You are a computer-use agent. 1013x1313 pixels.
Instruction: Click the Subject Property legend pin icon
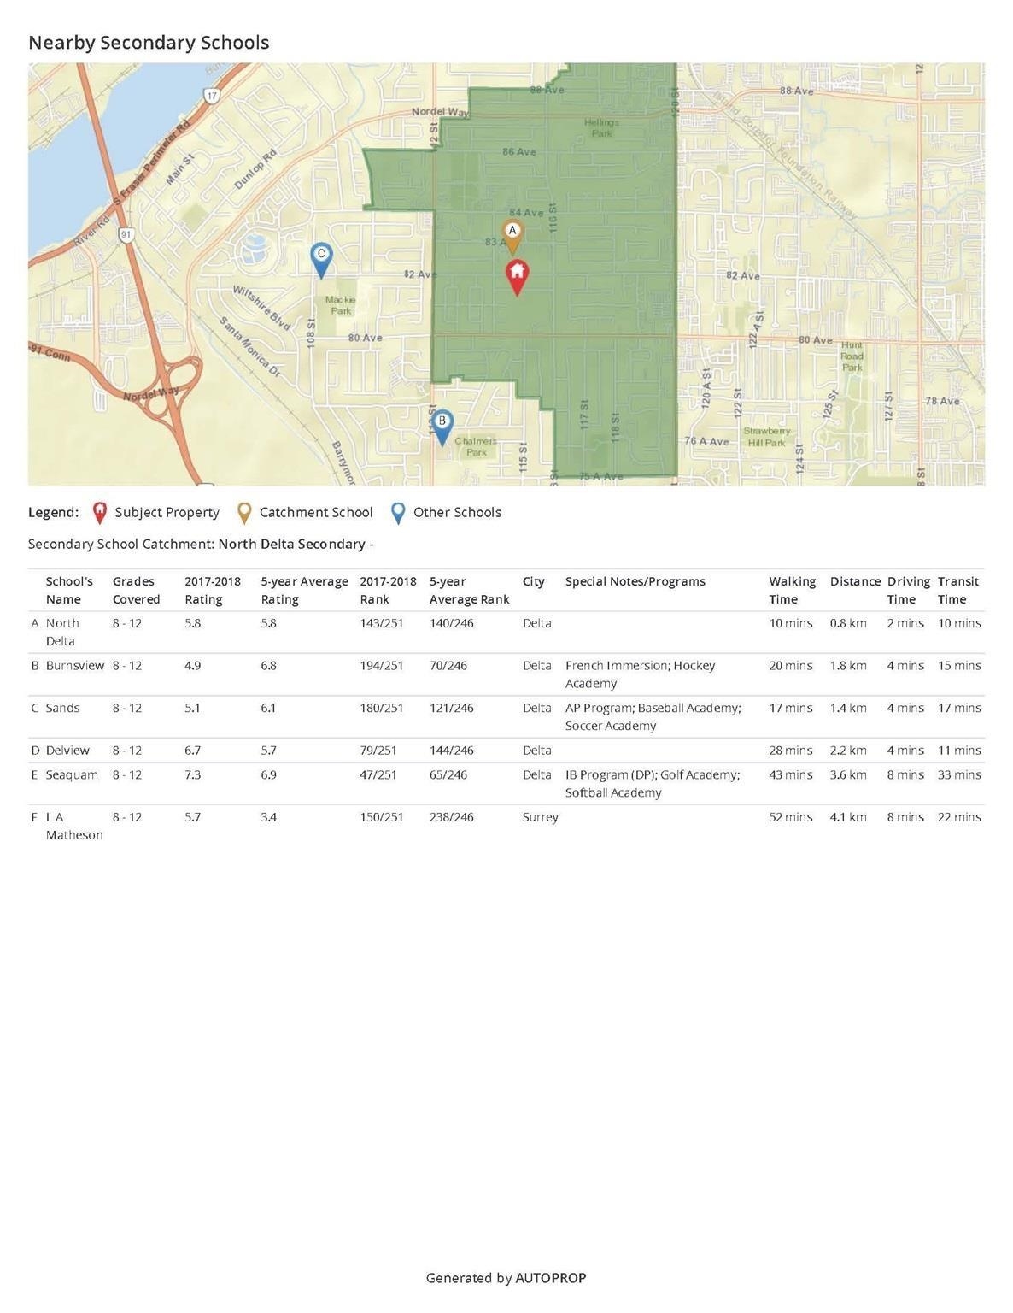[x=100, y=512]
